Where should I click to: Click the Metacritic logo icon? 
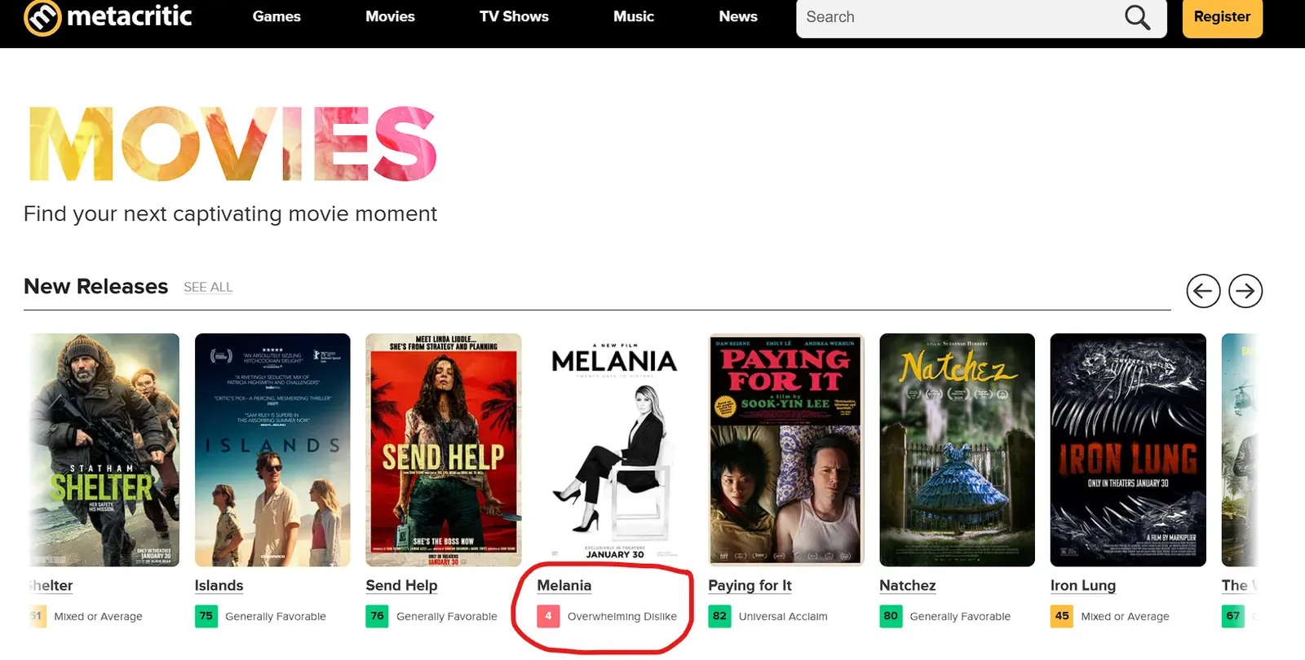coord(42,17)
